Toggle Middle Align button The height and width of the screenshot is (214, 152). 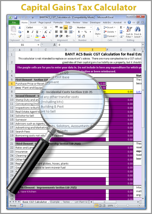click(x=61, y=28)
